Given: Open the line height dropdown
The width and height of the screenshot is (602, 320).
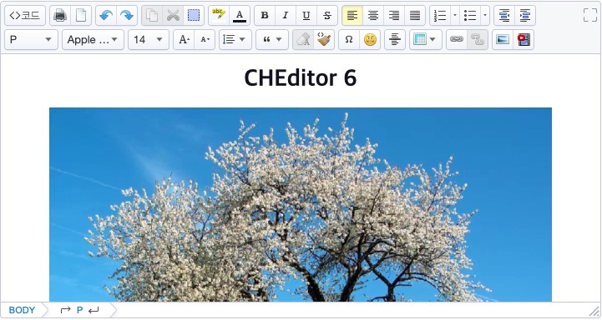Looking at the screenshot, I should tap(235, 39).
